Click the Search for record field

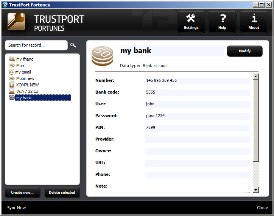tap(36, 45)
